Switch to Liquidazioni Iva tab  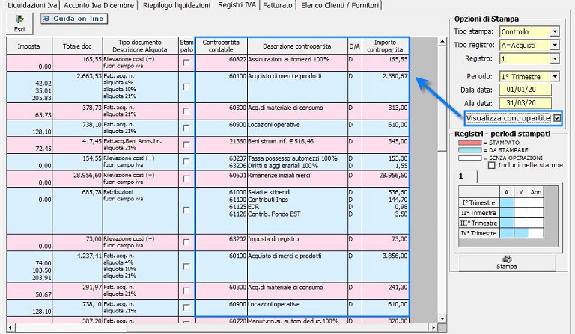(32, 5)
